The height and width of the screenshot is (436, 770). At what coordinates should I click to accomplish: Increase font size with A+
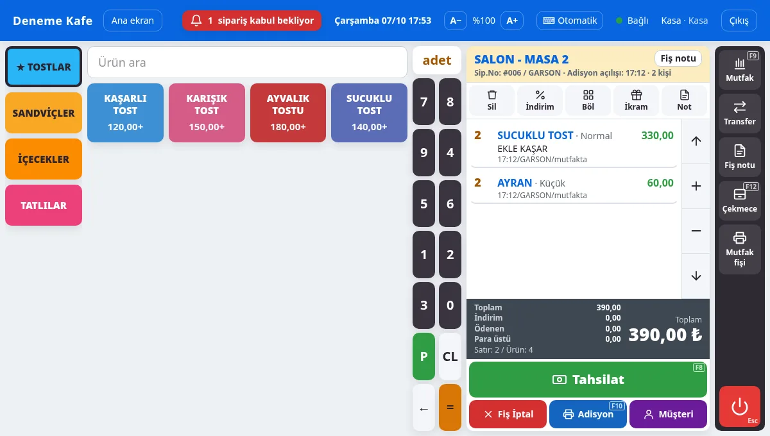click(x=512, y=21)
